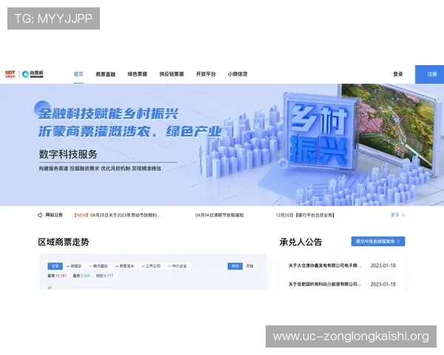Open the 首页 navigation tab
The width and height of the screenshot is (444, 355).
point(78,74)
